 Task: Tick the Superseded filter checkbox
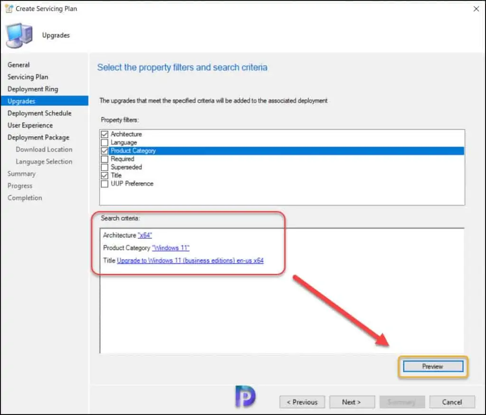coord(104,167)
